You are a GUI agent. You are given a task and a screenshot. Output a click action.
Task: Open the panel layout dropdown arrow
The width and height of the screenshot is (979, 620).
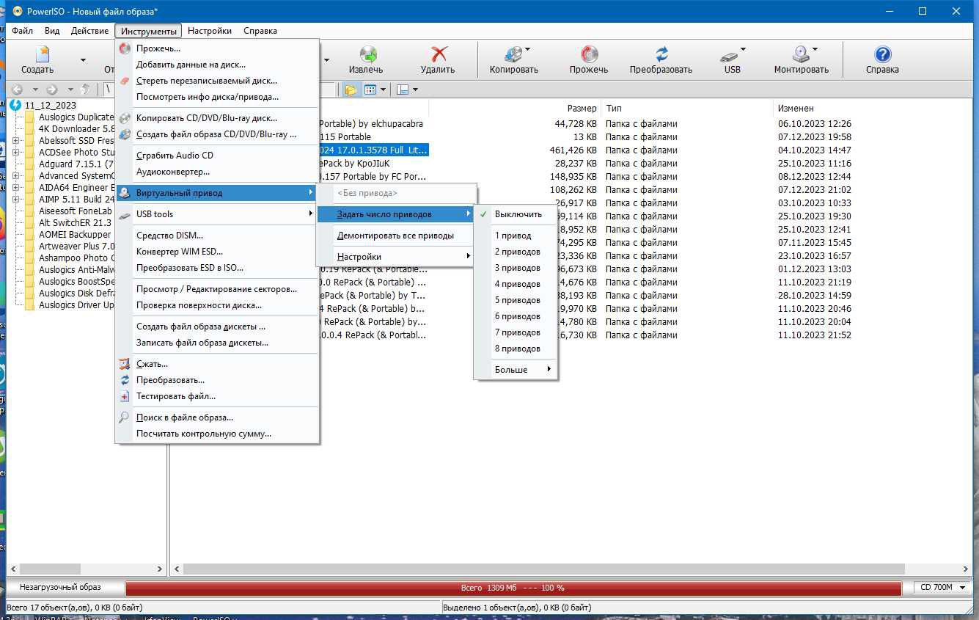(415, 90)
